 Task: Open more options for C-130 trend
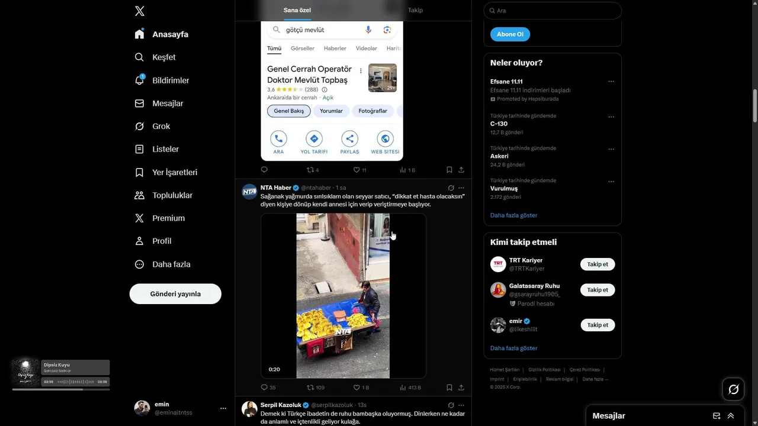[x=611, y=117]
